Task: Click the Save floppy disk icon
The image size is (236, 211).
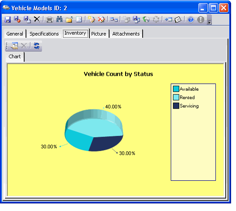Action: pyautogui.click(x=8, y=20)
